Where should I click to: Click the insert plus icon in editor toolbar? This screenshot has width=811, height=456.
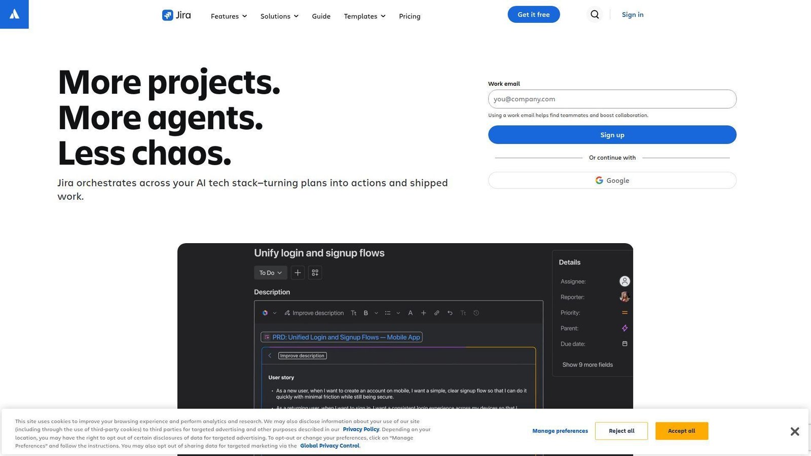click(424, 313)
